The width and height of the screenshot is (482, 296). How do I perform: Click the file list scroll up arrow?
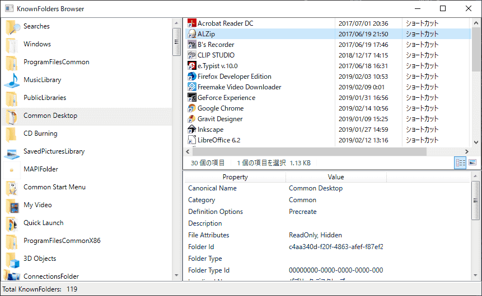point(476,23)
